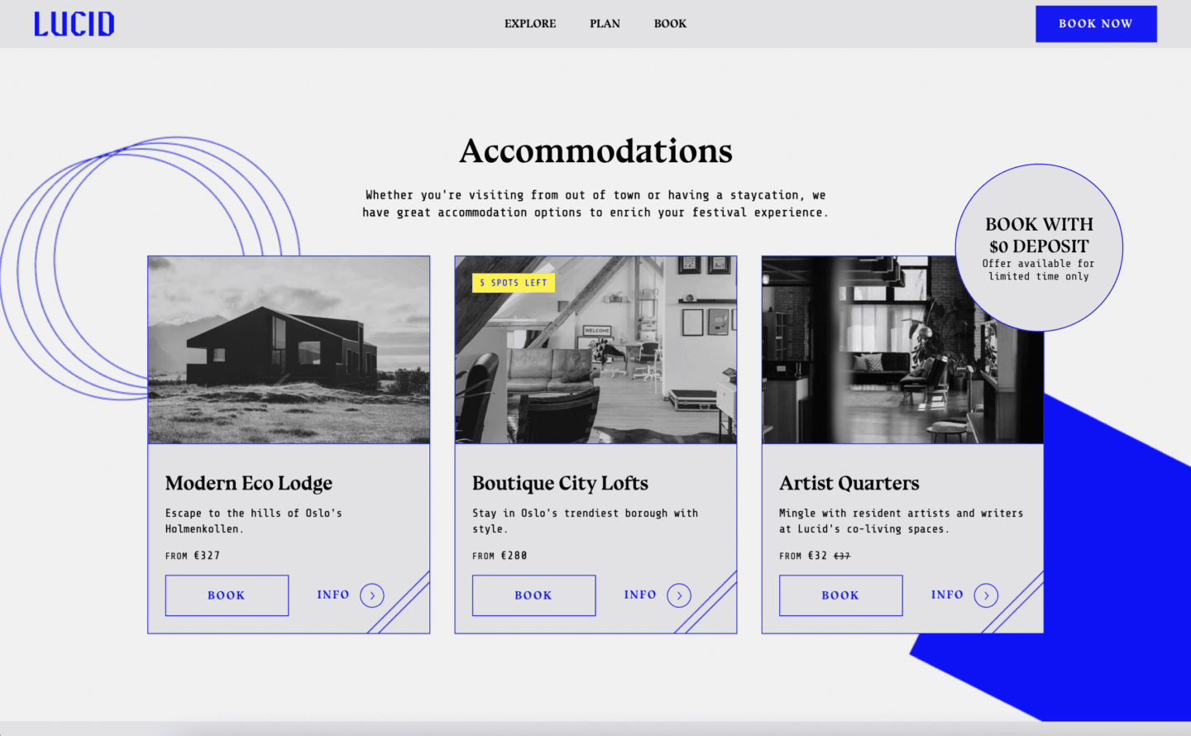The image size is (1191, 736).
Task: Open the Explore menu item
Action: coord(530,24)
